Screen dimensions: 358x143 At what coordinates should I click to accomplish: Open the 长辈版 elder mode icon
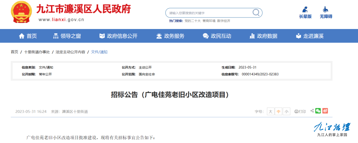tap(305, 10)
